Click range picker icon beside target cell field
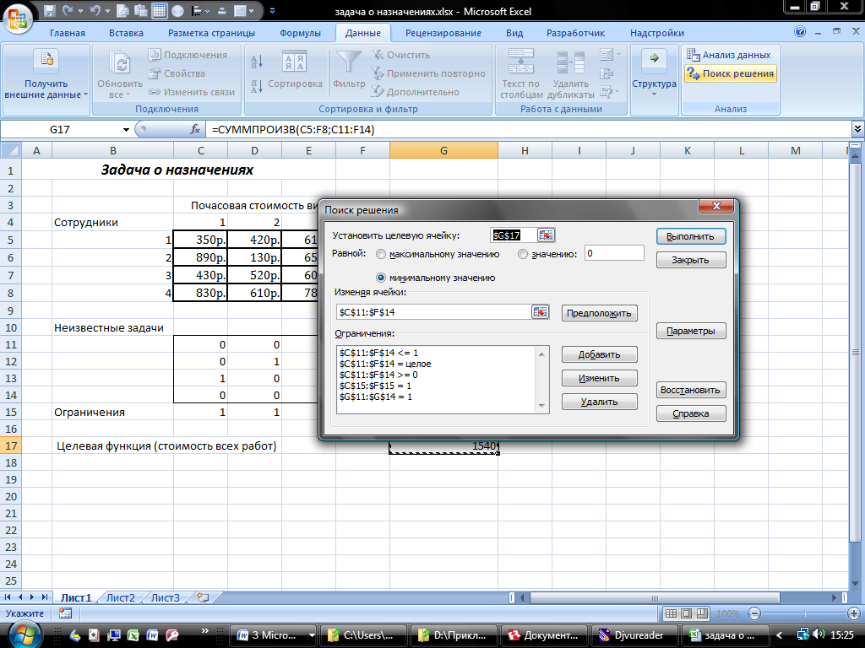 (547, 235)
